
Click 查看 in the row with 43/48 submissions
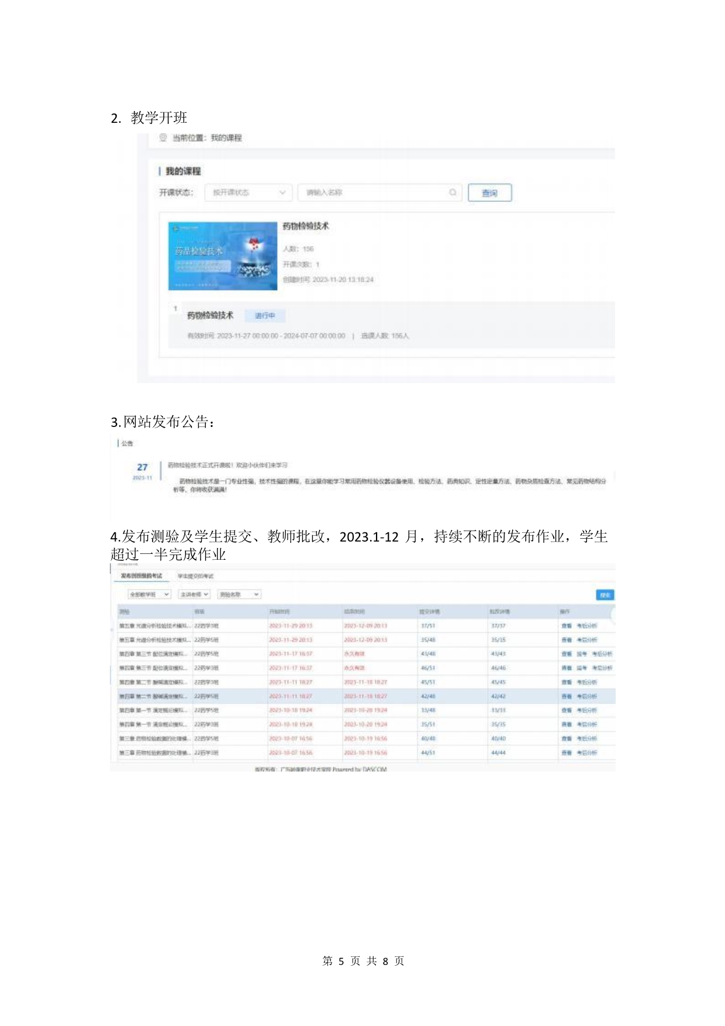pyautogui.click(x=566, y=654)
